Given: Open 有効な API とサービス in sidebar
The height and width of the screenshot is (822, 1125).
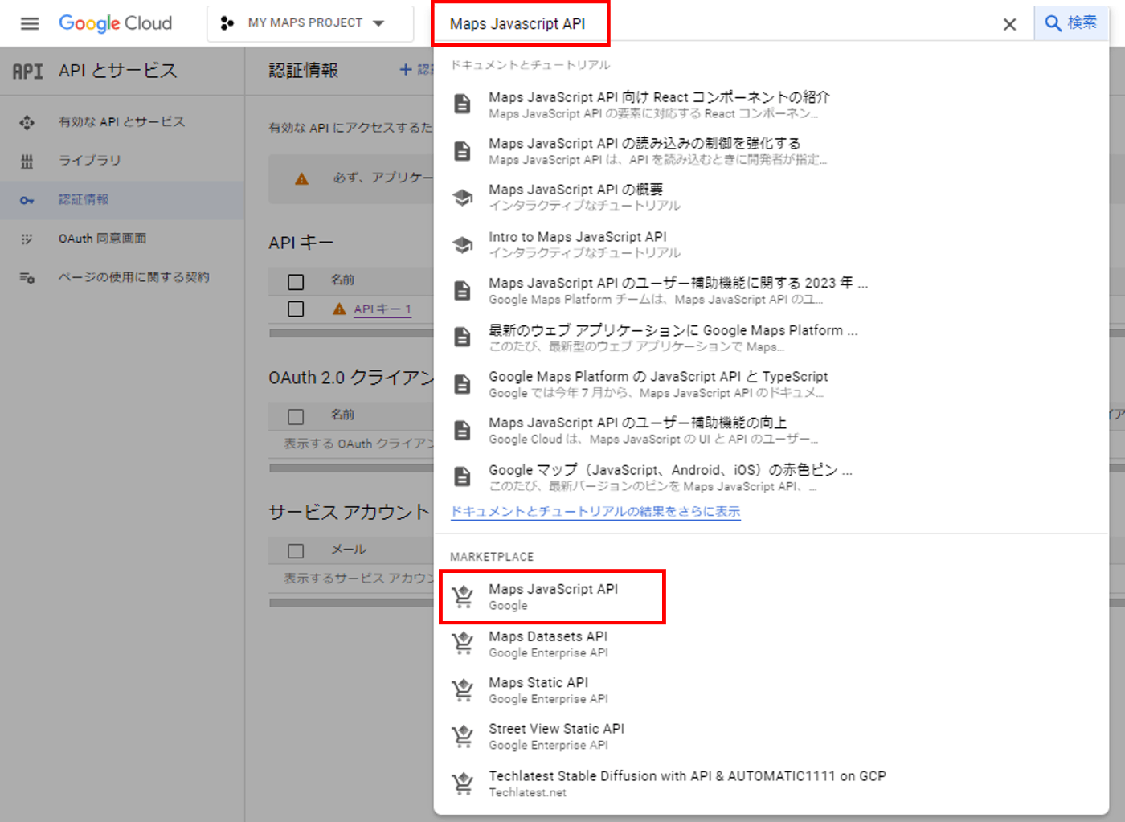Looking at the screenshot, I should click(122, 122).
